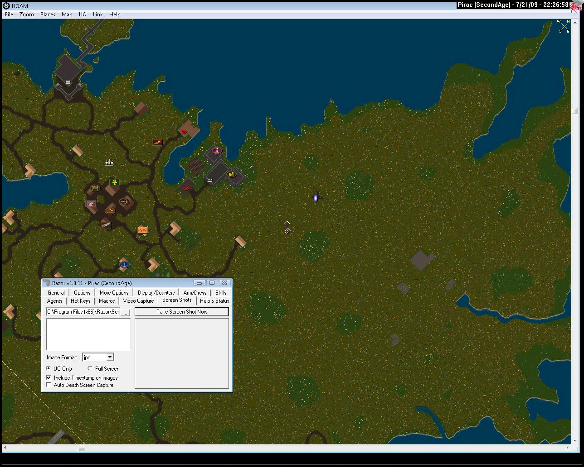
Task: Select the blue anchor dock marker
Action: (124, 264)
